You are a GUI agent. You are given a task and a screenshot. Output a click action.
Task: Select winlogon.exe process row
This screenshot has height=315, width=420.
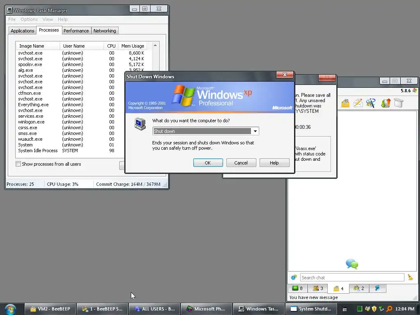pyautogui.click(x=70, y=122)
